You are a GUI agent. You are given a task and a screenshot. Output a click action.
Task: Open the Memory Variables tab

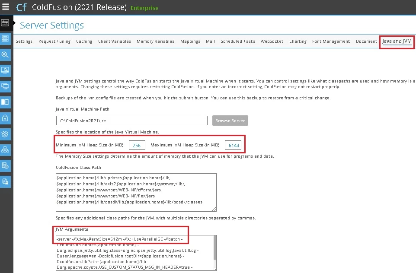(156, 41)
